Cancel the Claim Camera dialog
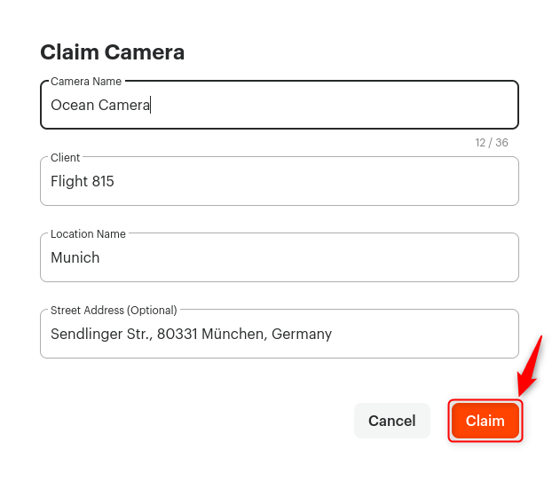 click(x=391, y=421)
